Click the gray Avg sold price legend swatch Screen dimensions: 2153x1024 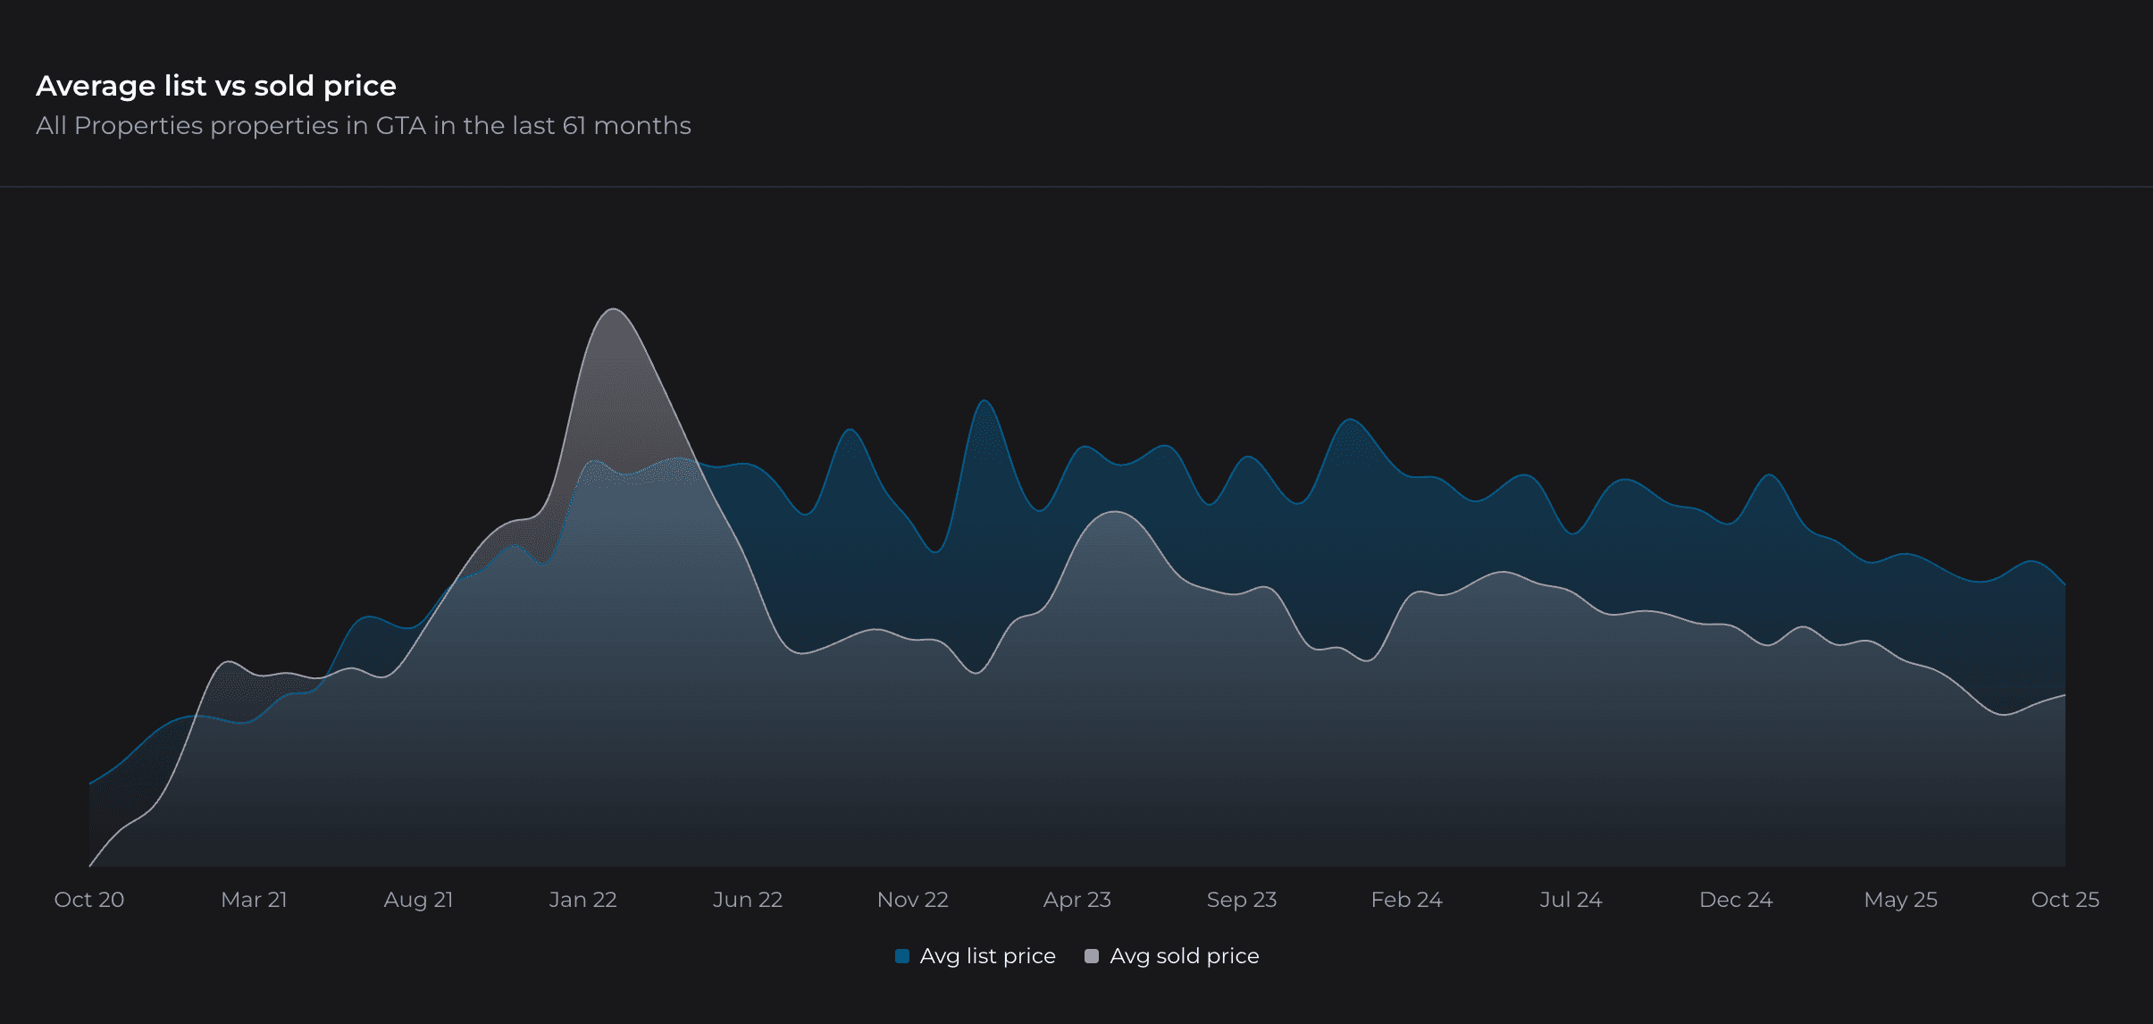(x=1092, y=955)
